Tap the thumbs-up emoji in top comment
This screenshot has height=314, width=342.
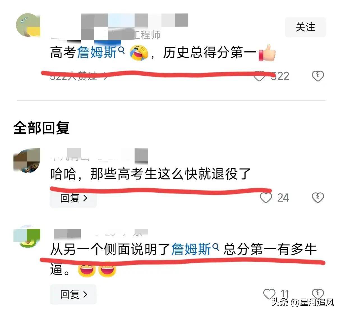pos(267,52)
